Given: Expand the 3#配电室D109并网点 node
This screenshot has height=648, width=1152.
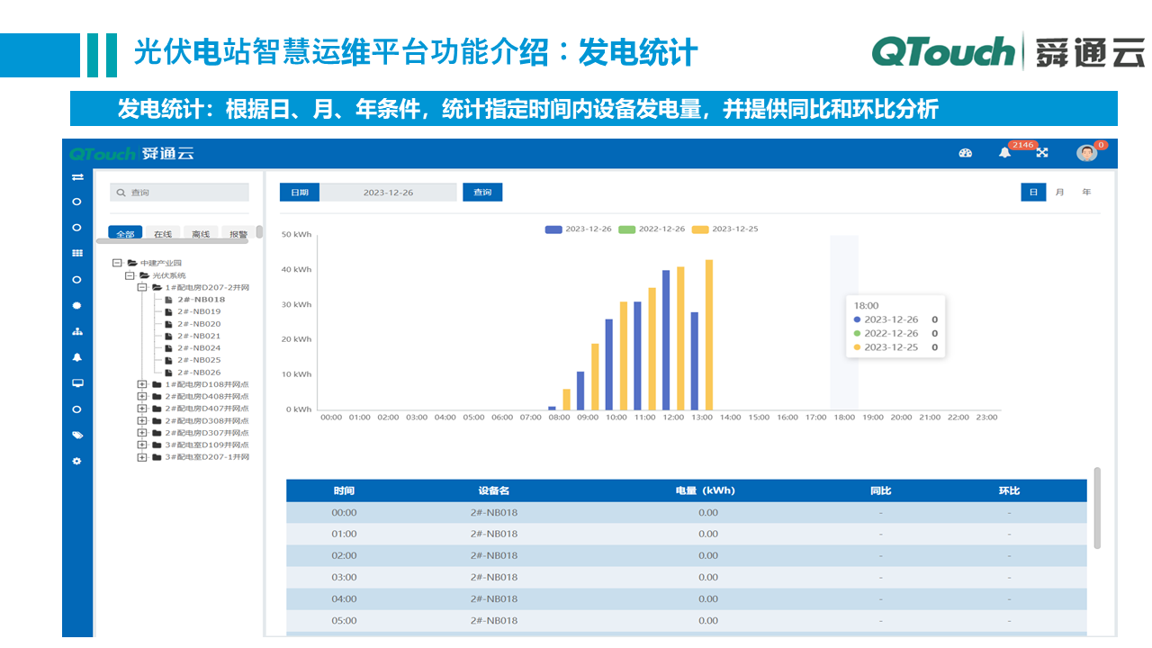Looking at the screenshot, I should click(140, 445).
